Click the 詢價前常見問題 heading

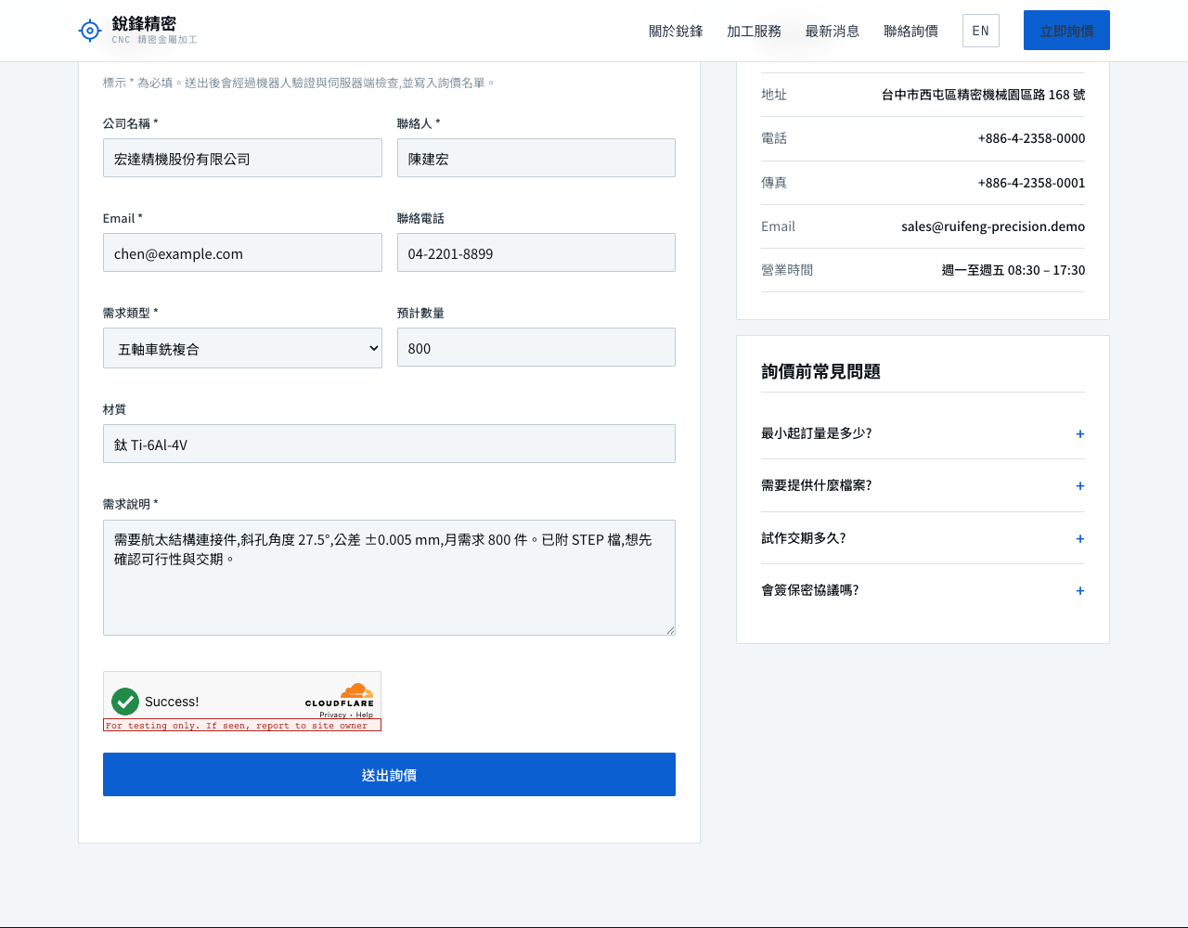coord(820,371)
